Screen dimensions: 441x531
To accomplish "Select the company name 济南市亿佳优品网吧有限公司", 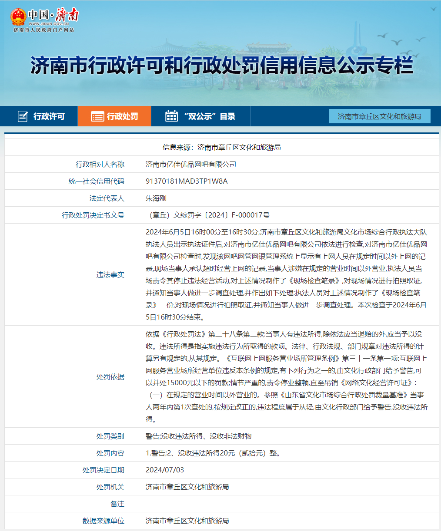I will pos(191,165).
